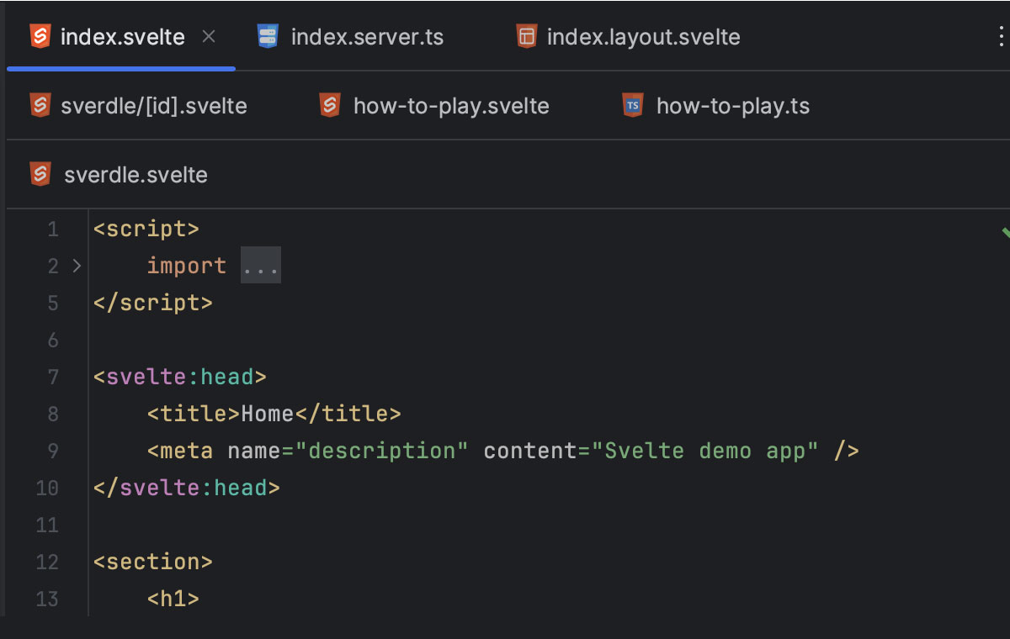Click the import keyword on line 2

[x=187, y=266]
